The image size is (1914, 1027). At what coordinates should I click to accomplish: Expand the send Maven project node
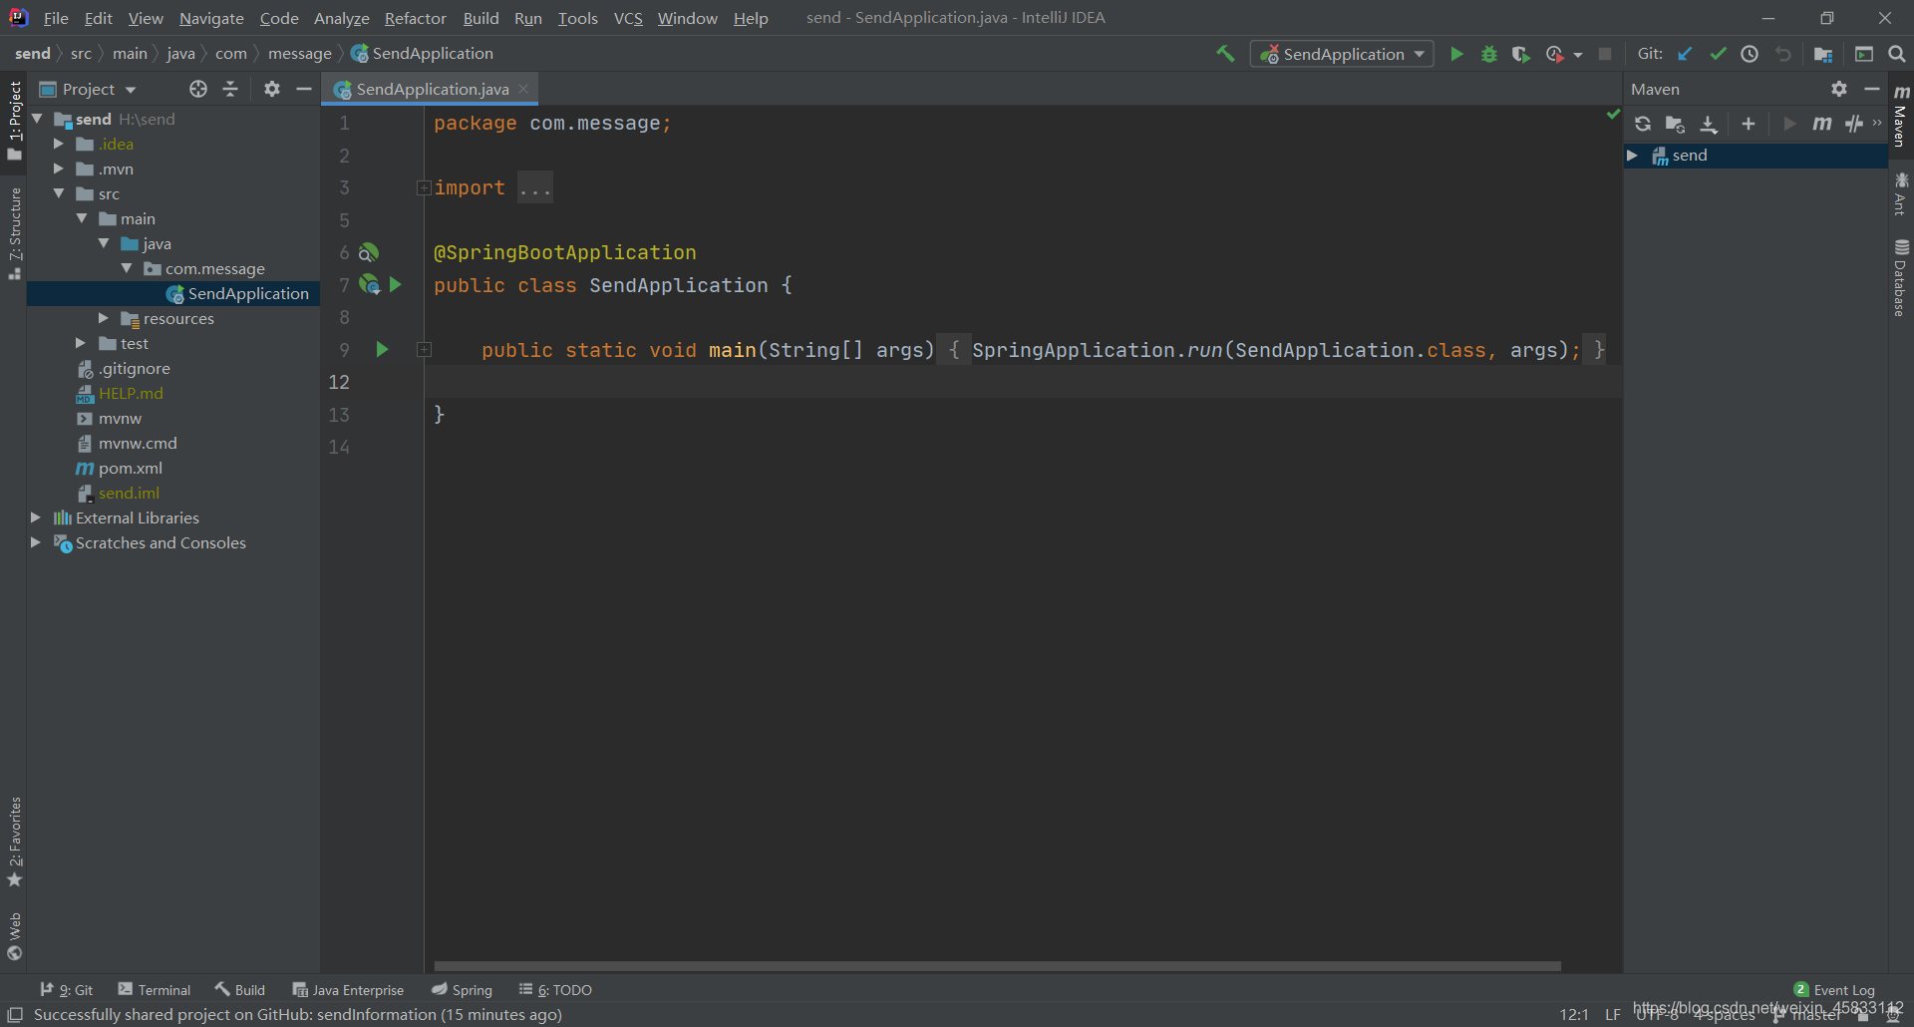coord(1633,156)
